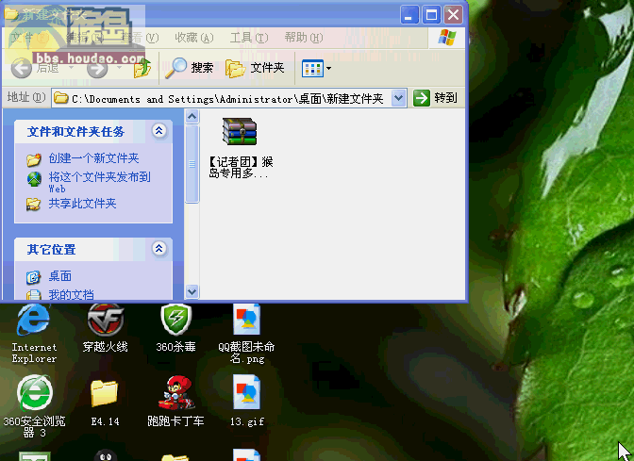Minimize the 新建文件夹 window
634x461 pixels.
409,15
